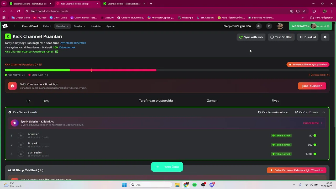
Task: Expand Güncelleme arrow in content add-ons banner
Action: [x=322, y=123]
